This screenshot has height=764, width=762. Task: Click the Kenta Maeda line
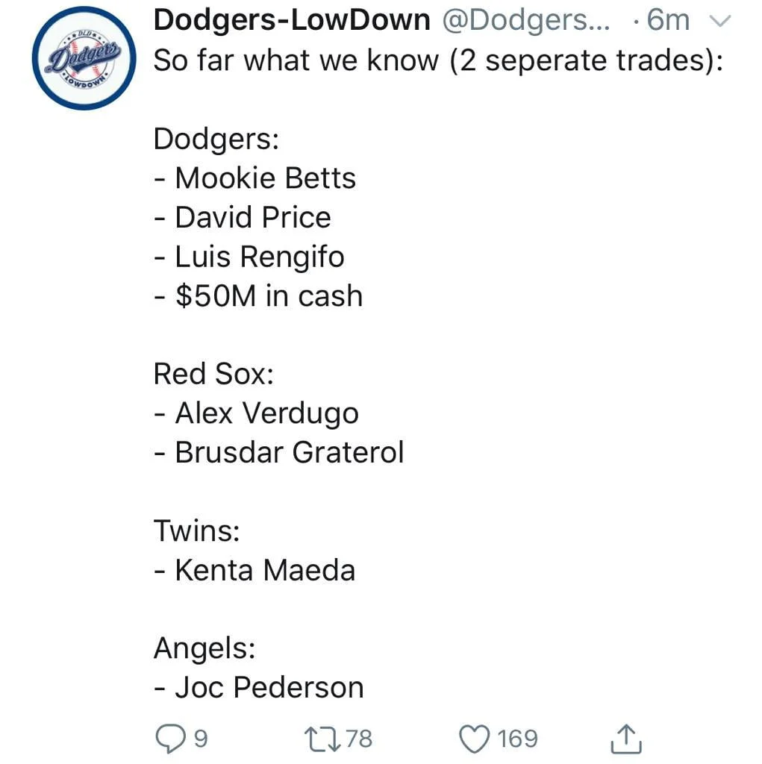pos(254,570)
